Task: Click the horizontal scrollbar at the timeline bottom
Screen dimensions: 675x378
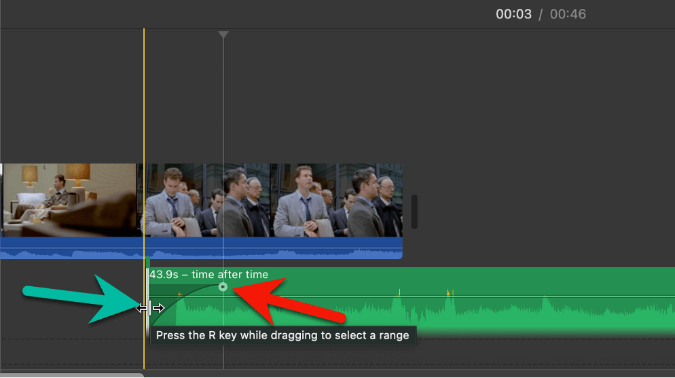Action: click(72, 375)
